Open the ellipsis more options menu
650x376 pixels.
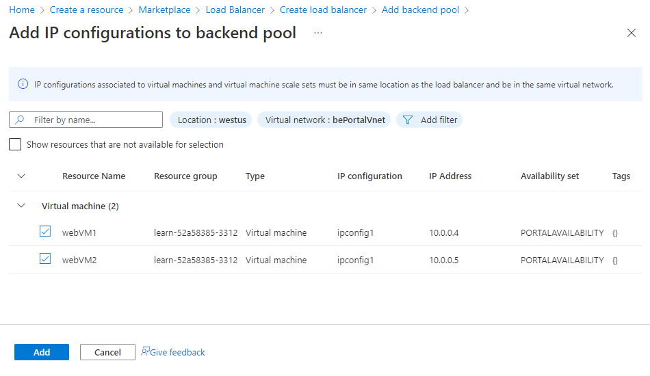point(318,33)
